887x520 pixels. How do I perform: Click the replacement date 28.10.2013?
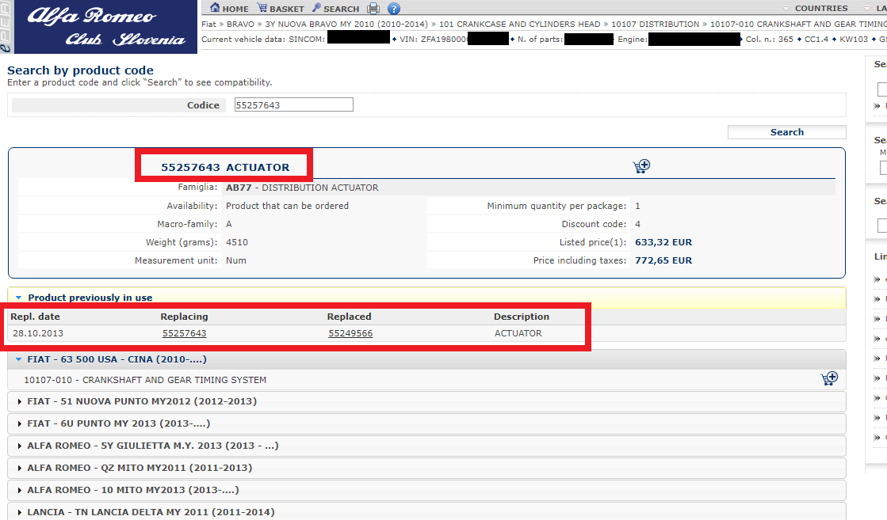point(38,333)
